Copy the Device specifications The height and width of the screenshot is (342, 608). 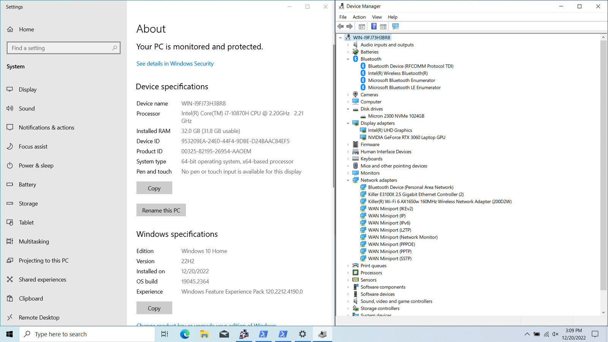point(154,188)
